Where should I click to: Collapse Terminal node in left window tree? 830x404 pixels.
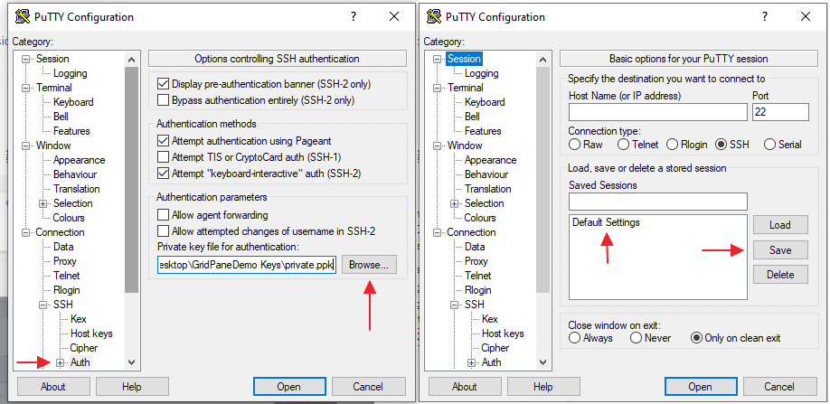tap(25, 88)
